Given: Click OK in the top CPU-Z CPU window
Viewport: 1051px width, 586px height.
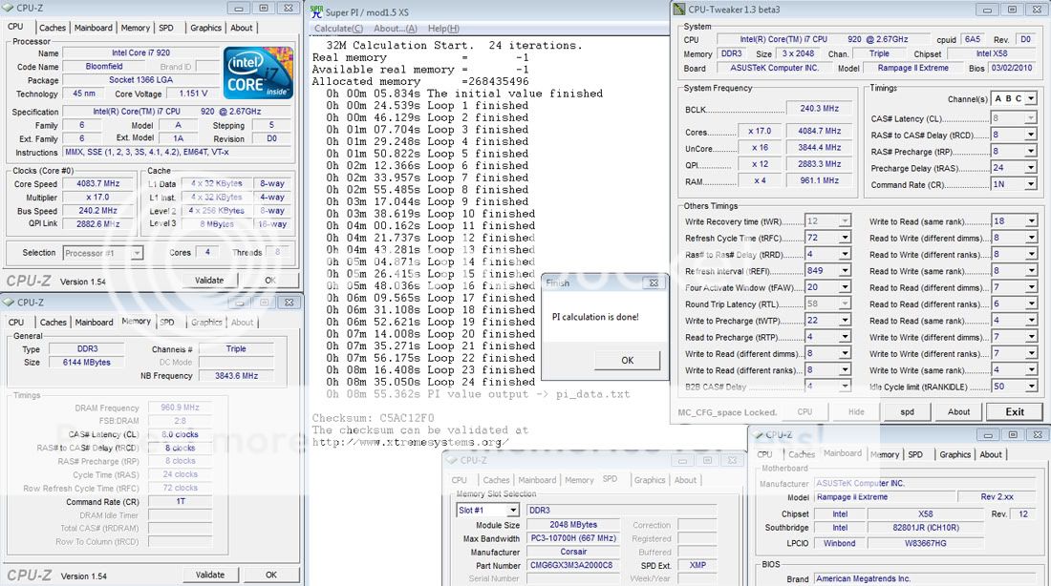Looking at the screenshot, I should [x=270, y=280].
